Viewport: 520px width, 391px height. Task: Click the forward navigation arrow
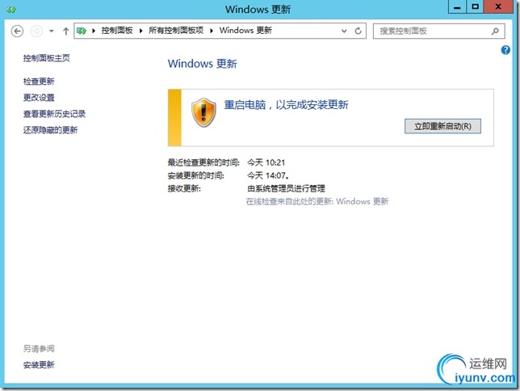pyautogui.click(x=36, y=32)
